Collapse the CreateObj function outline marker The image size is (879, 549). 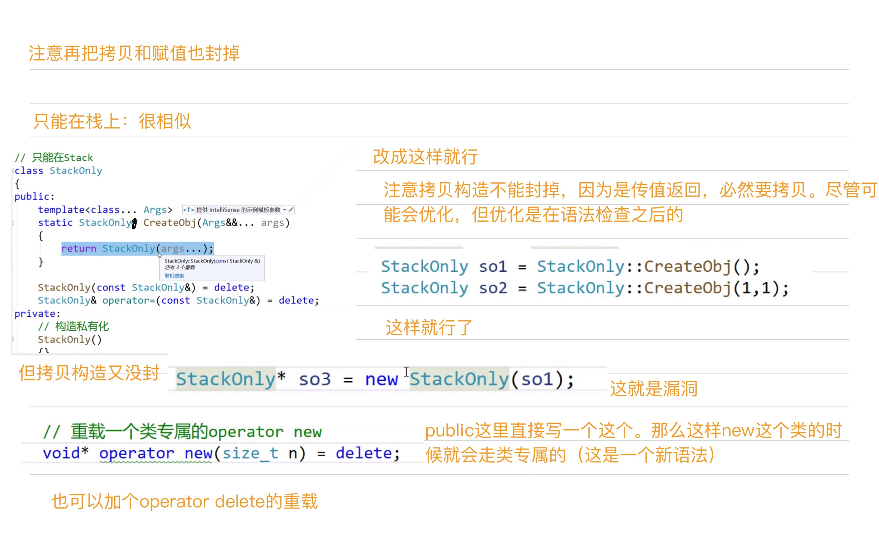tap(13, 223)
